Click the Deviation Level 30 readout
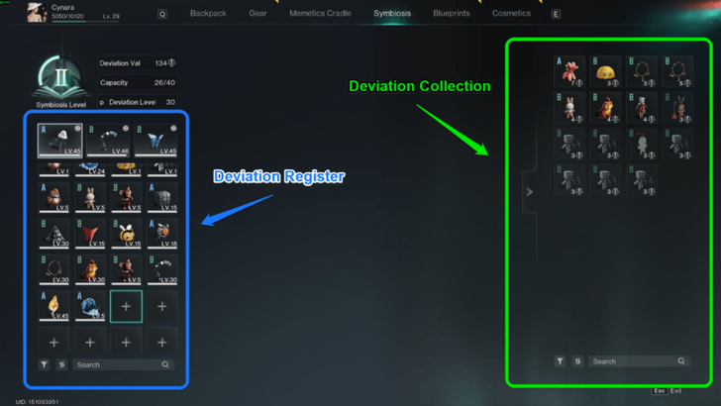The image size is (721, 406). coord(138,102)
